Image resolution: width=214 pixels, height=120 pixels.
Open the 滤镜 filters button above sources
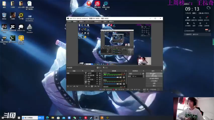(105, 68)
